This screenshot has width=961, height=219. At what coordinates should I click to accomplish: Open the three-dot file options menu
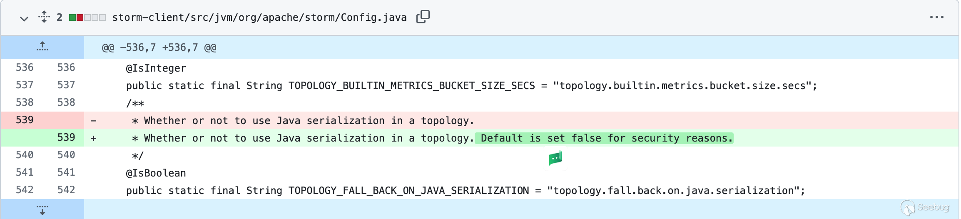(x=936, y=17)
